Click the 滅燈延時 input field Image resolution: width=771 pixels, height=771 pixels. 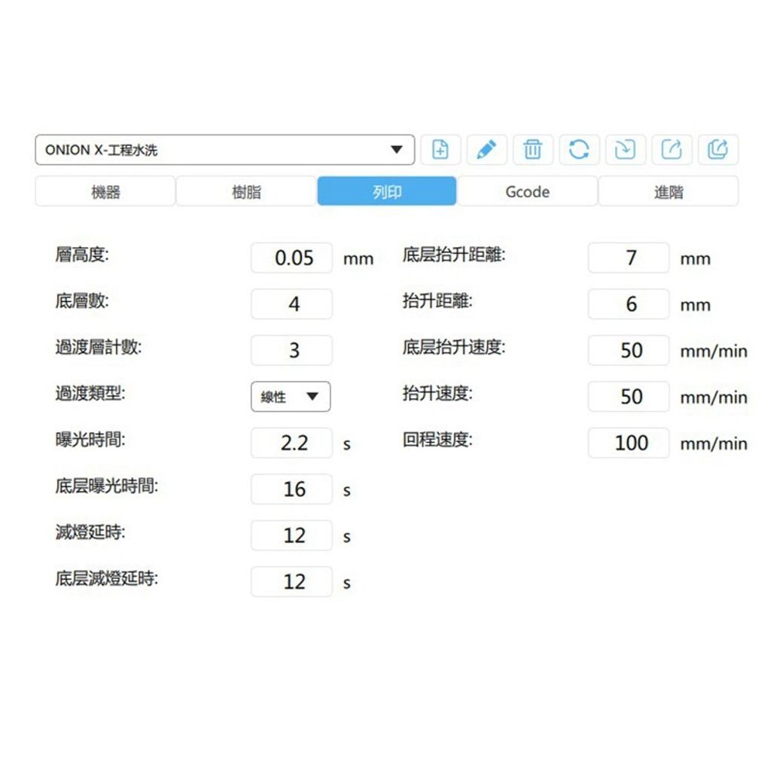pos(291,535)
